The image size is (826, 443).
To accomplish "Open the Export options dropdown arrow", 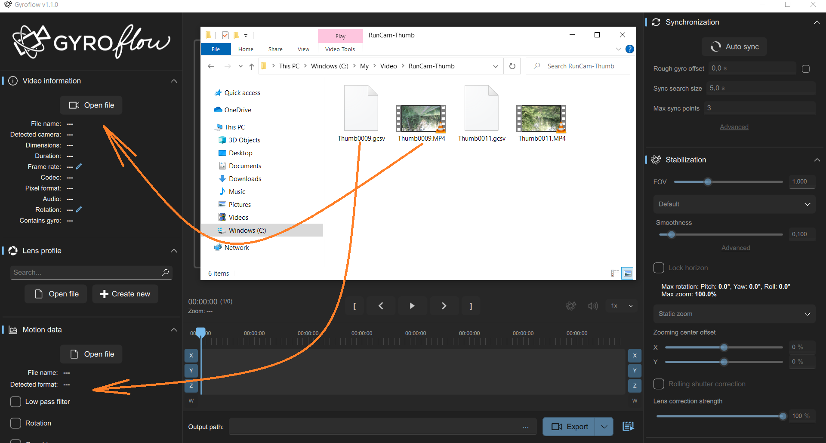I will [x=604, y=427].
